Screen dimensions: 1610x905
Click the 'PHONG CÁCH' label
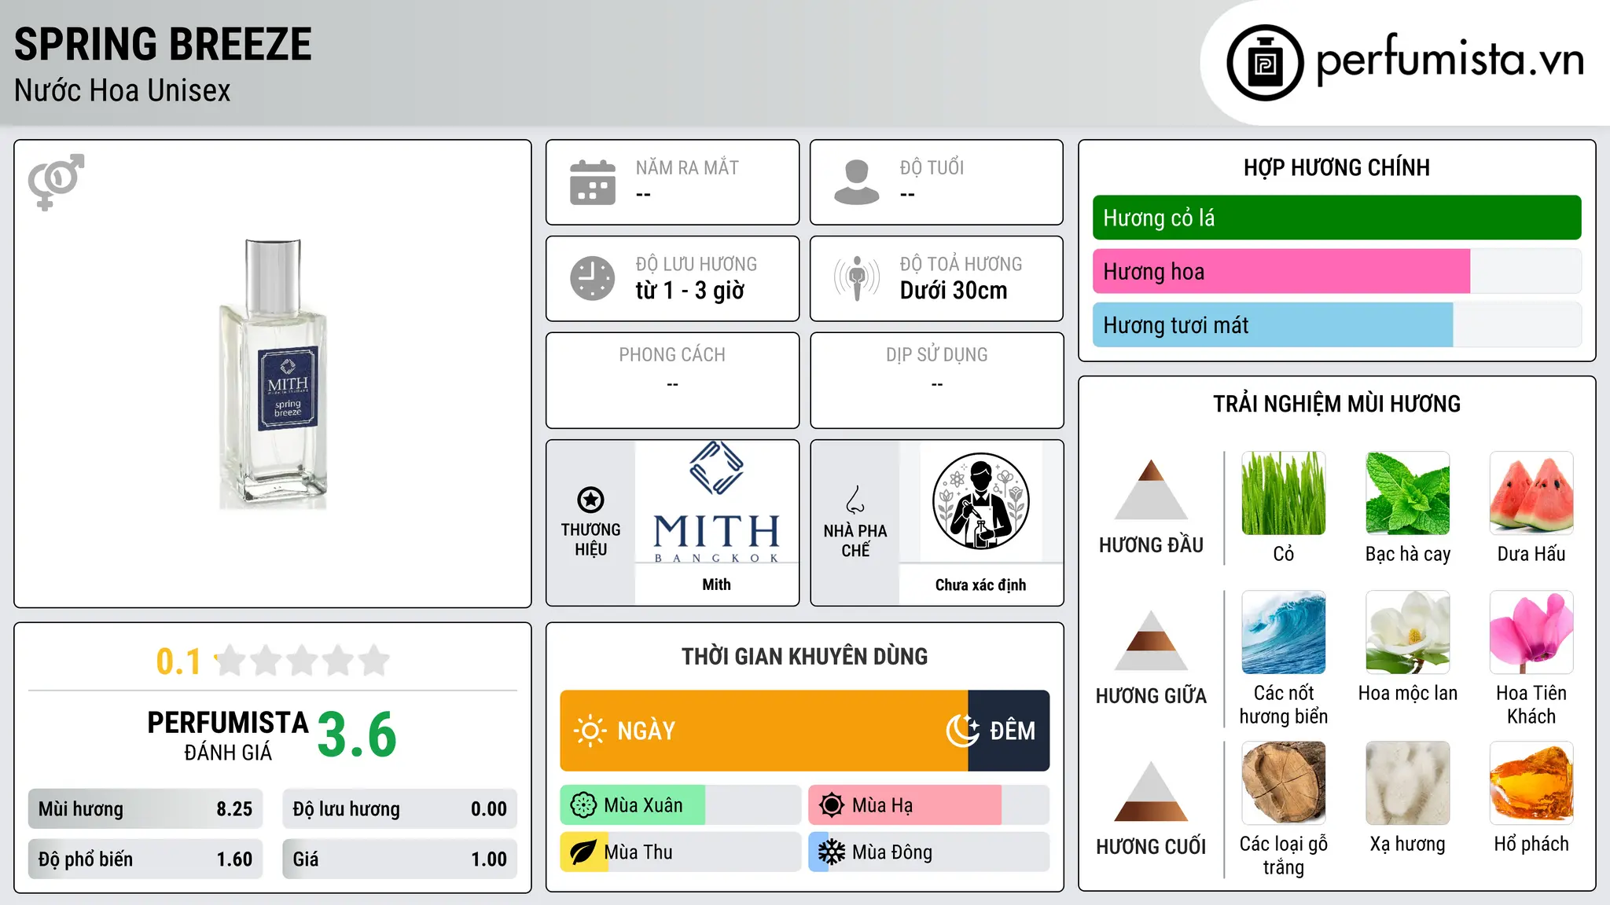672,355
